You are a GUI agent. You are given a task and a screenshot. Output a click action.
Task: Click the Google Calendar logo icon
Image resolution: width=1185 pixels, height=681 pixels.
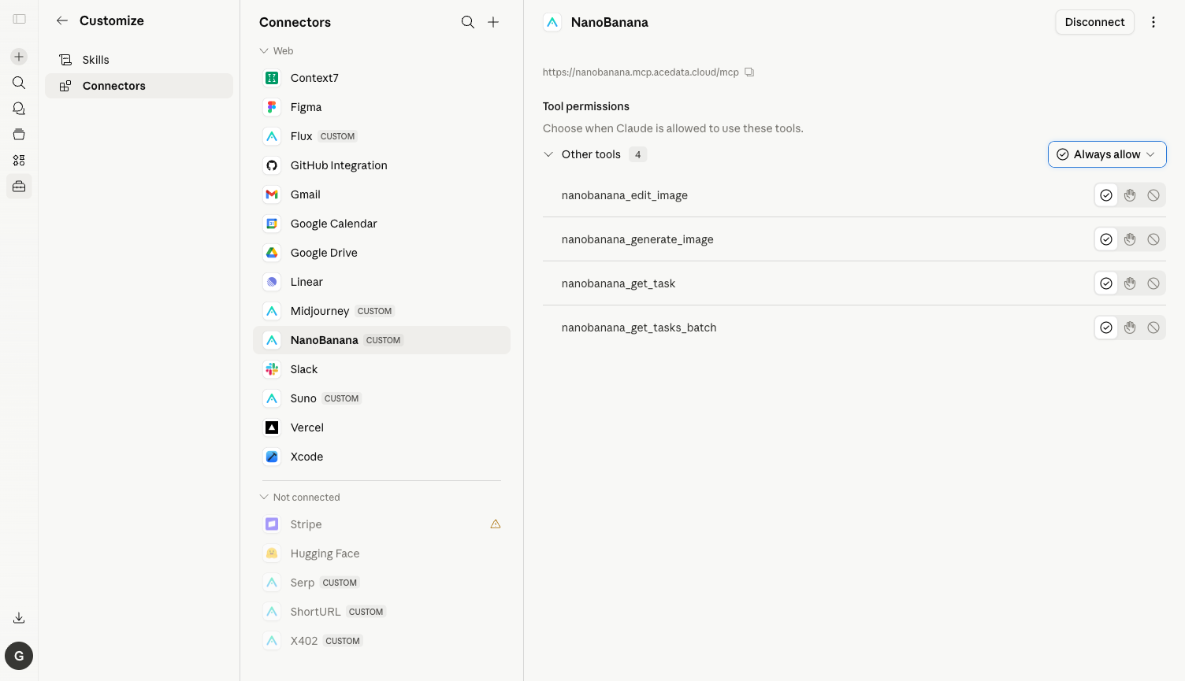click(x=272, y=224)
